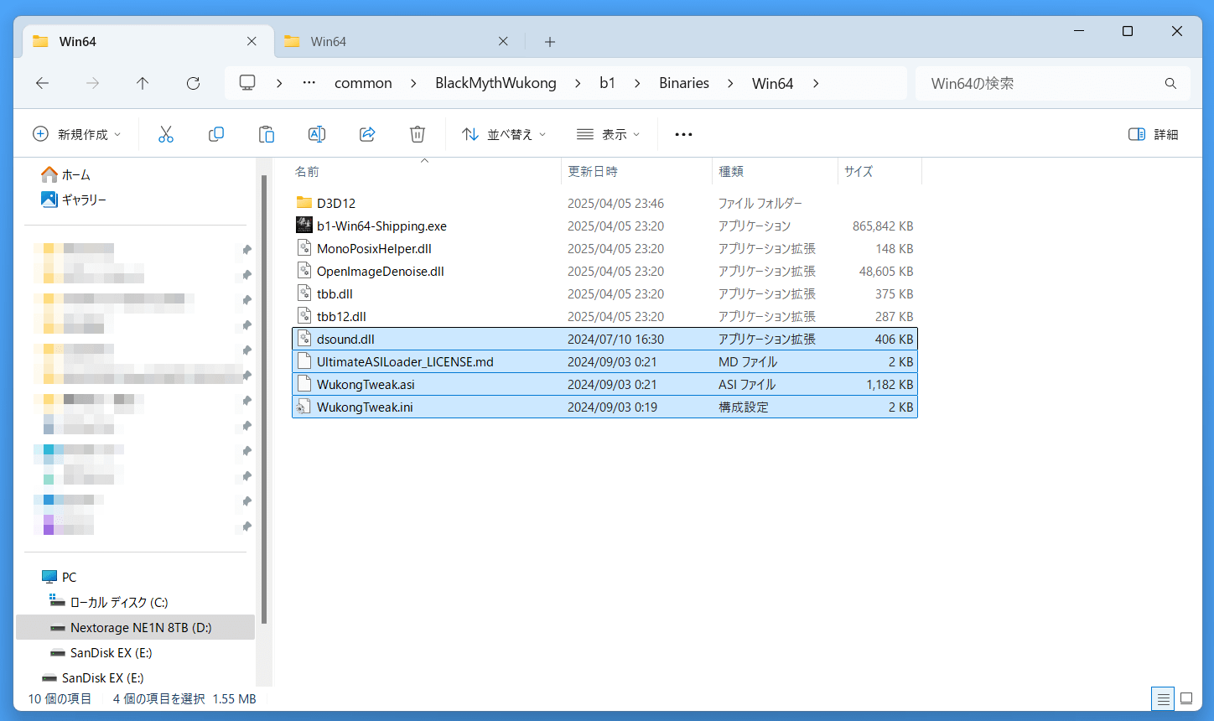Click the WukongTweak.ini settings file icon
Image resolution: width=1214 pixels, height=721 pixels.
click(304, 407)
